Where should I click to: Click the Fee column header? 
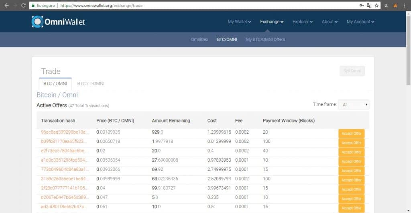[x=238, y=120]
